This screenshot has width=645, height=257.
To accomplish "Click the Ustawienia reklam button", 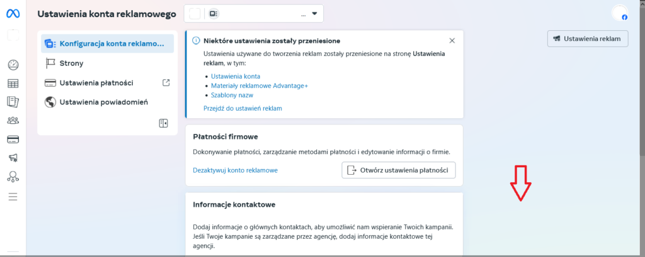I will [x=588, y=39].
